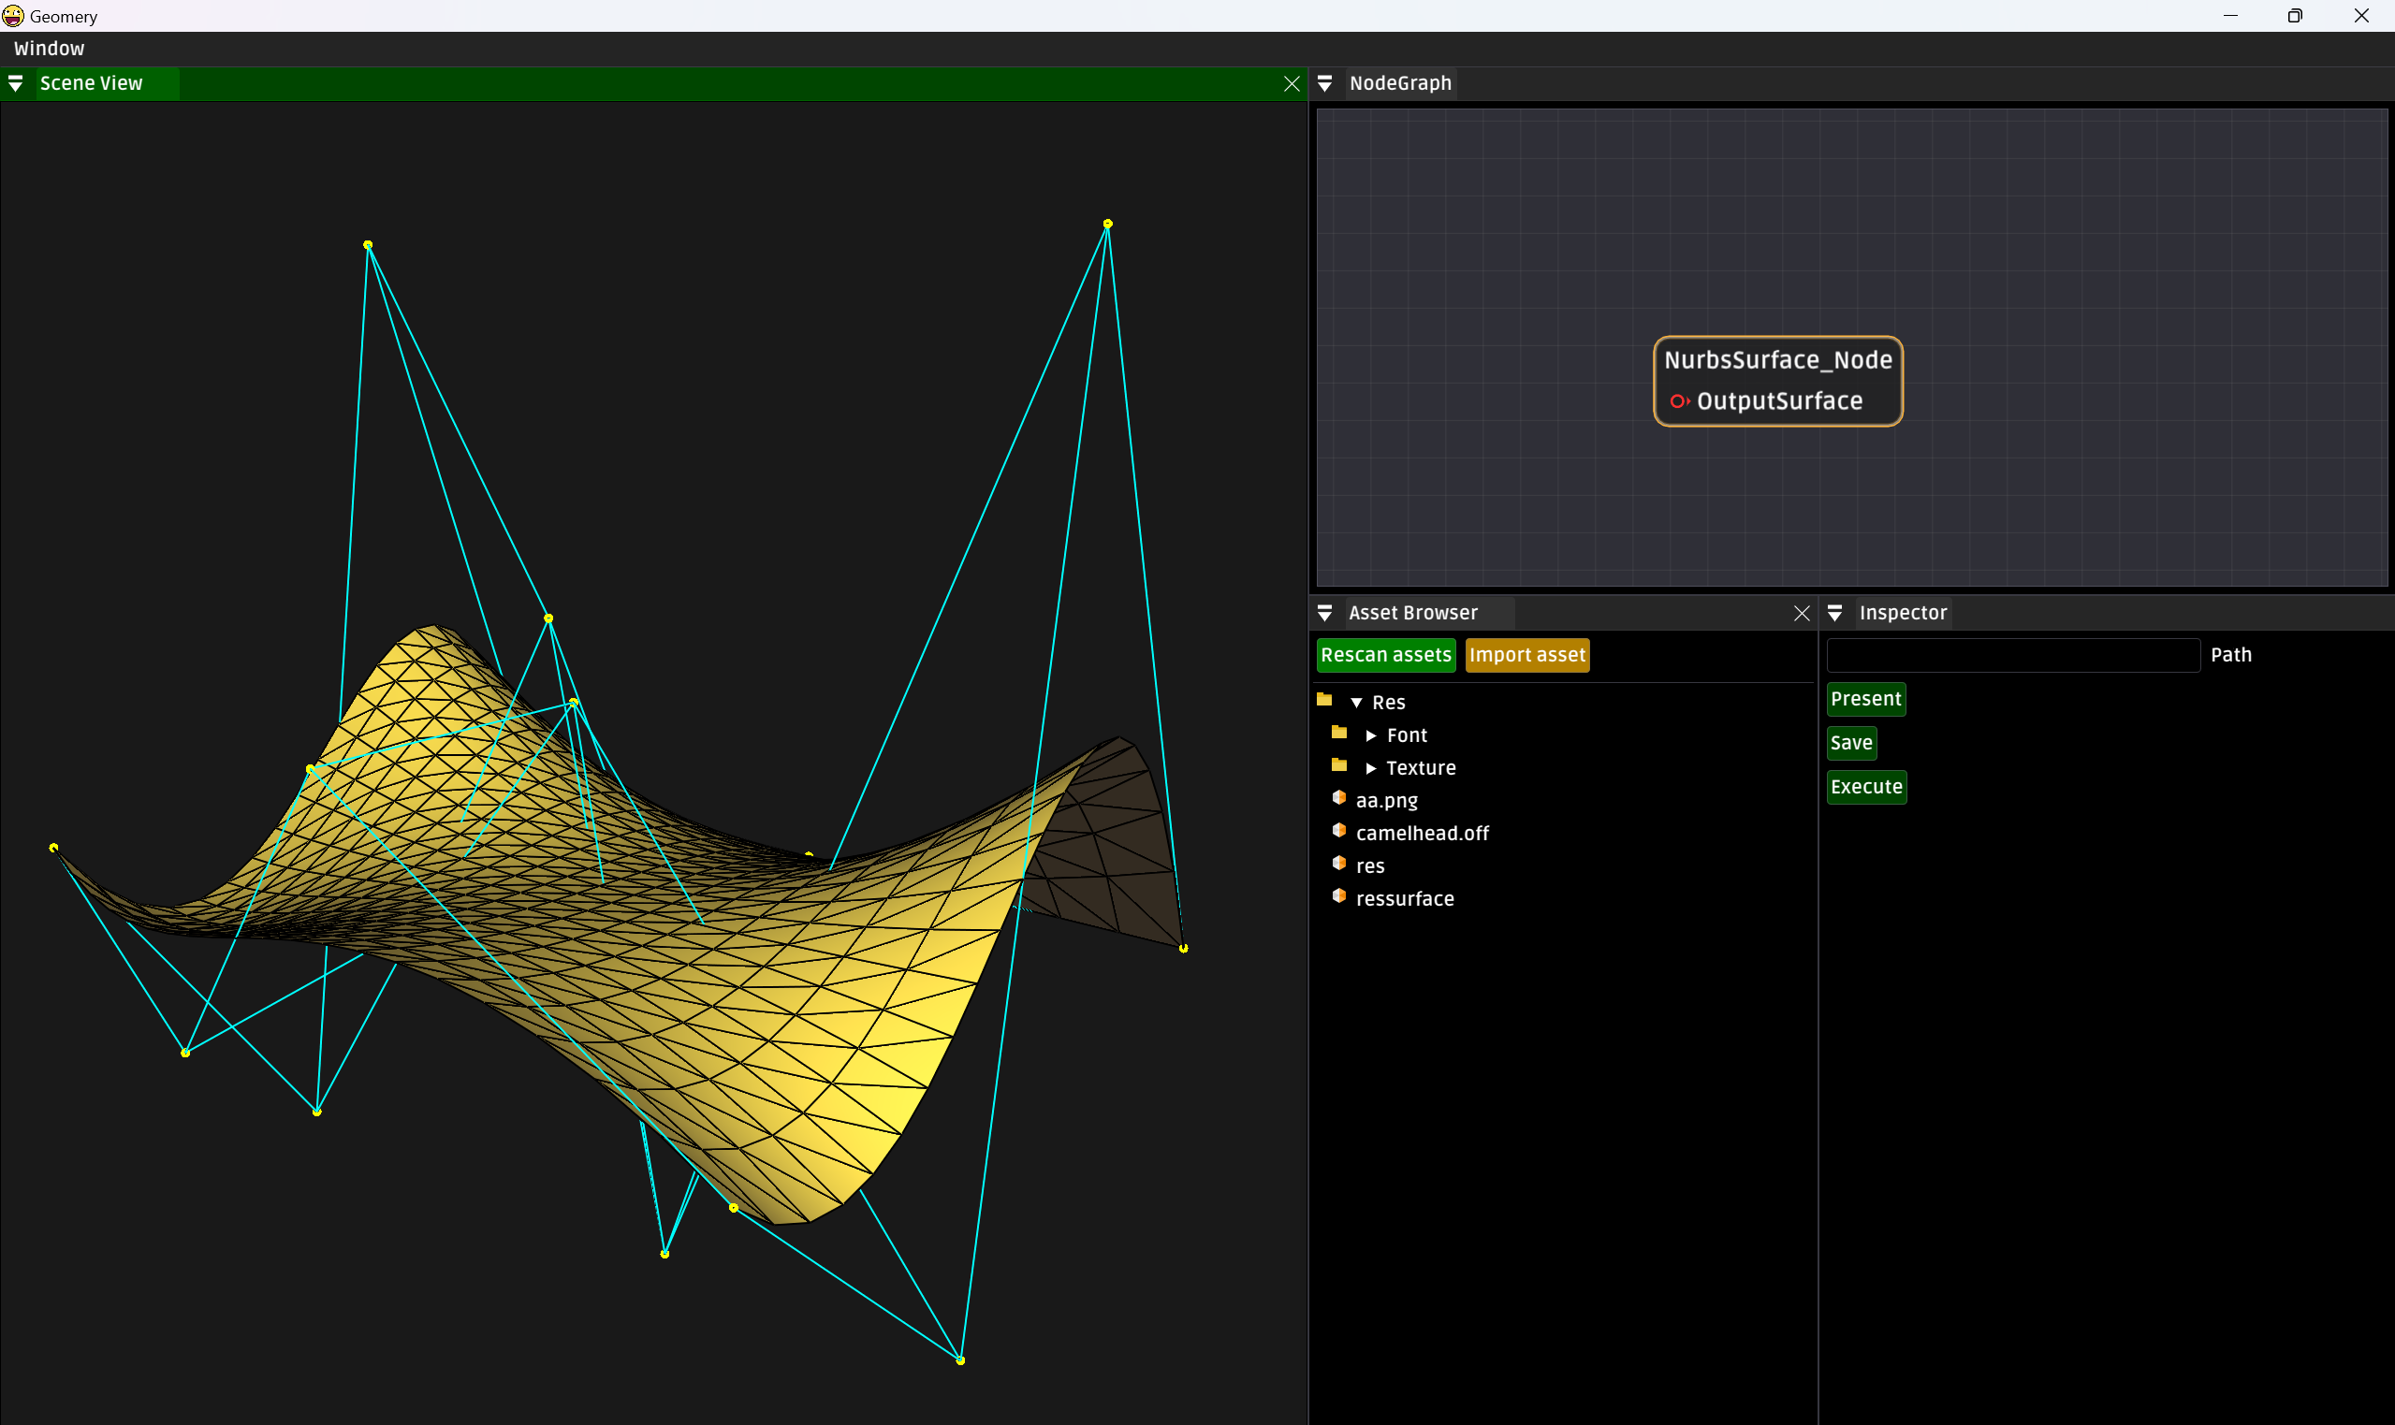The height and width of the screenshot is (1425, 2395).
Task: Focus the Path input field
Action: click(2013, 655)
